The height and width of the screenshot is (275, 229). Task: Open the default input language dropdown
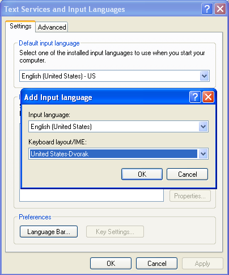205,76
